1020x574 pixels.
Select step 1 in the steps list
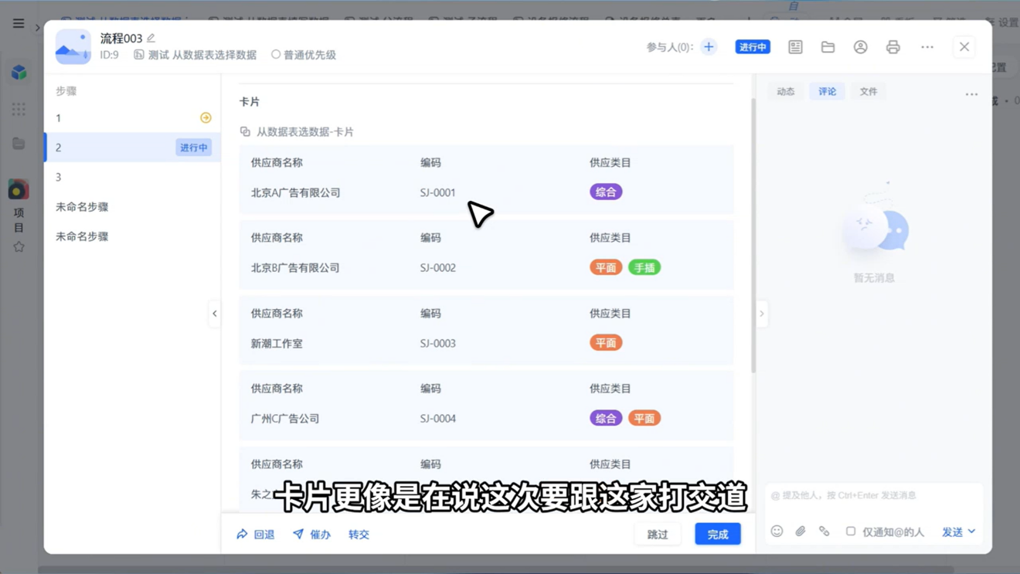133,118
